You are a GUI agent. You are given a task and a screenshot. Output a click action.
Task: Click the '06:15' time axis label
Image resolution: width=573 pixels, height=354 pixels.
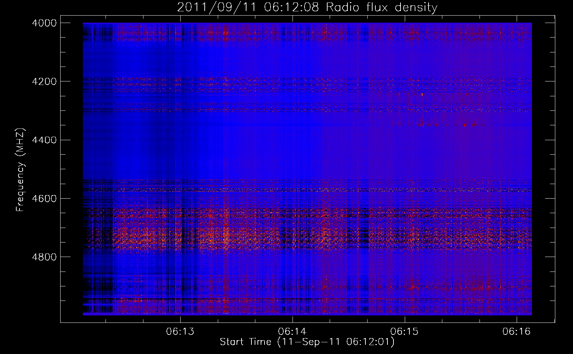coord(404,331)
